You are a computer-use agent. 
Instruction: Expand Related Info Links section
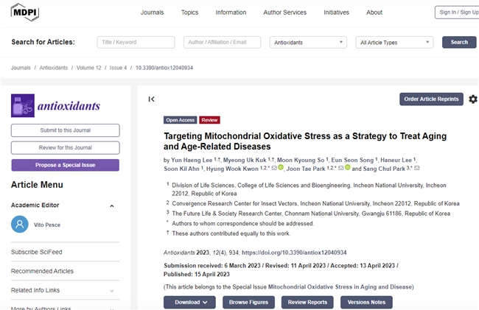[x=111, y=290]
